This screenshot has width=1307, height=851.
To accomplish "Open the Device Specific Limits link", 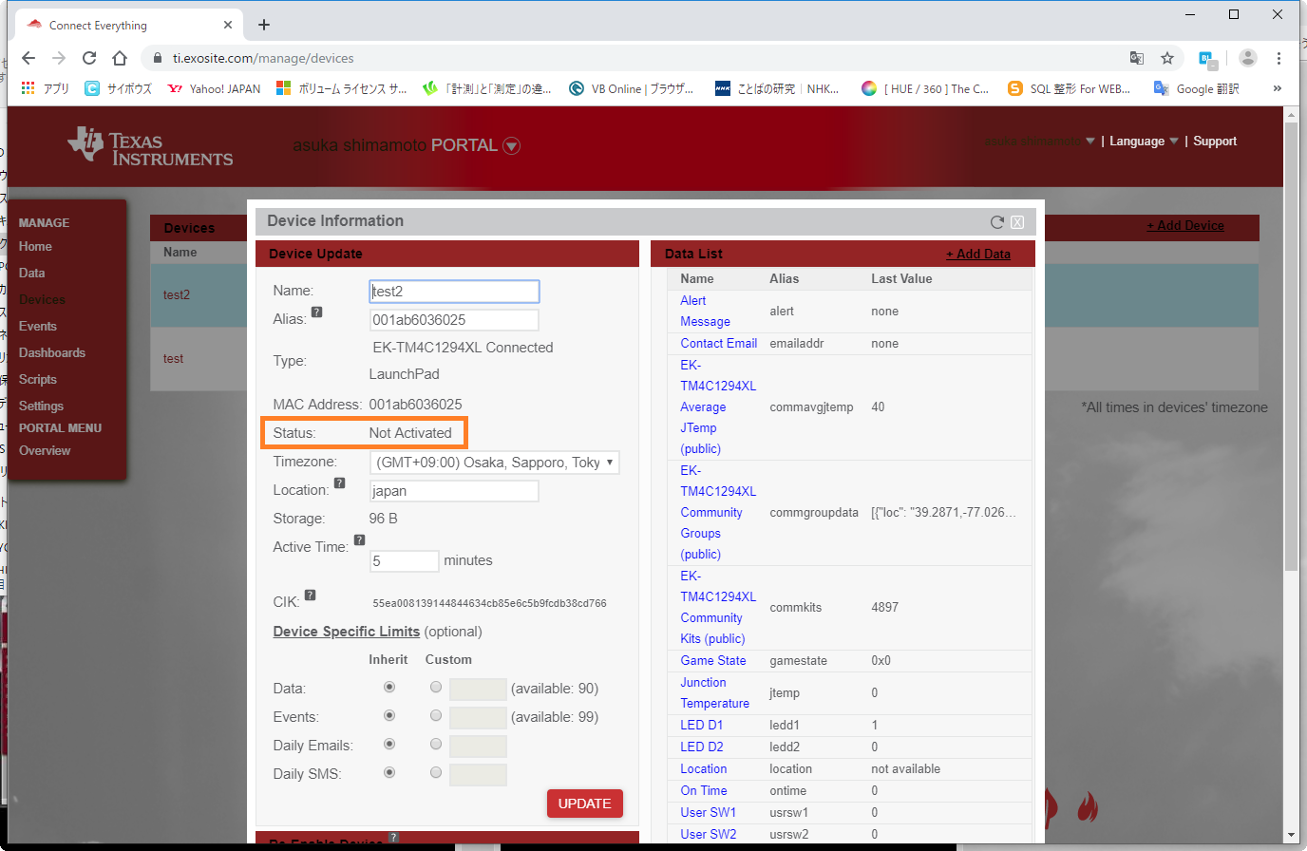I will [347, 632].
